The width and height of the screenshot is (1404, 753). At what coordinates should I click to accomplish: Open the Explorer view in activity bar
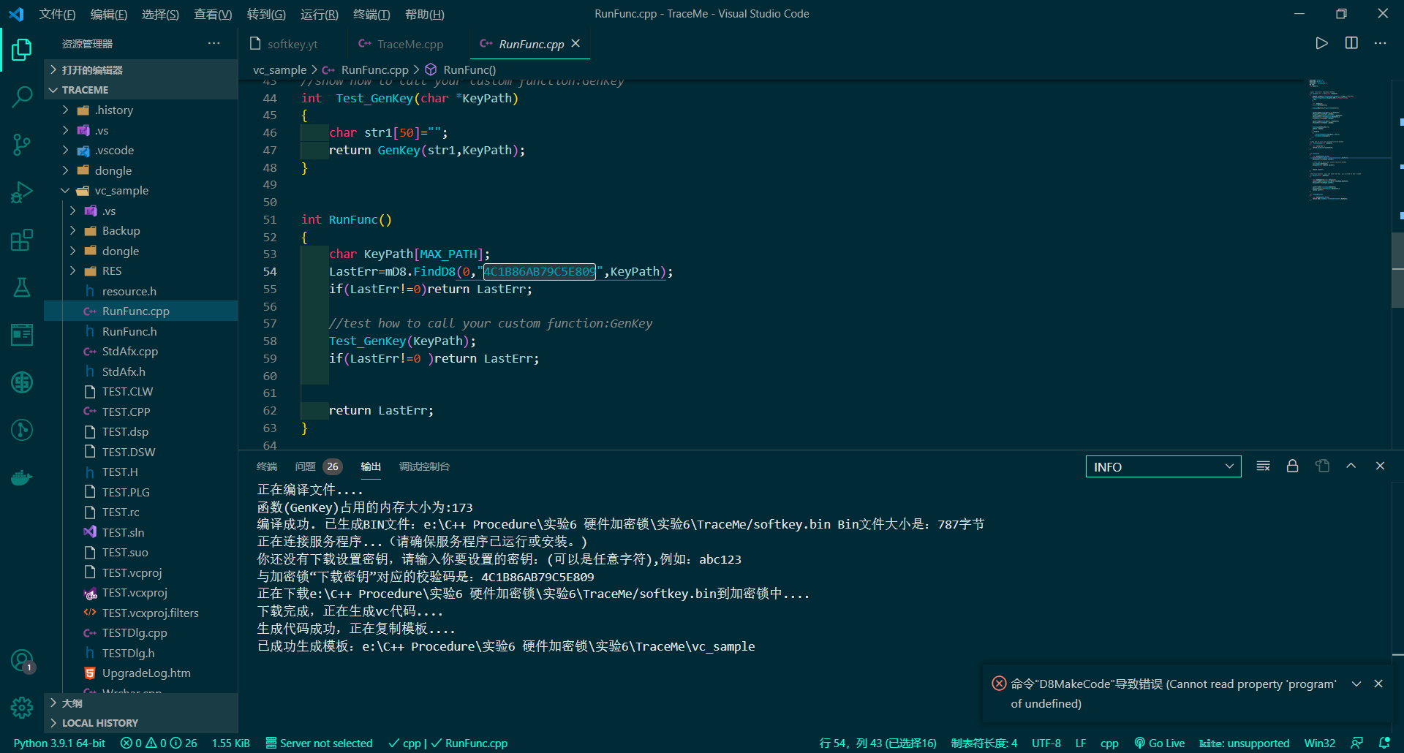click(x=22, y=50)
